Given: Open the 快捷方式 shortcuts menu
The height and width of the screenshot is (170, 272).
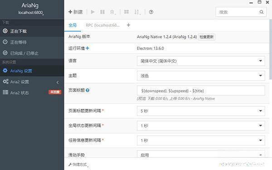Looking at the screenshot, I should (x=78, y=165).
